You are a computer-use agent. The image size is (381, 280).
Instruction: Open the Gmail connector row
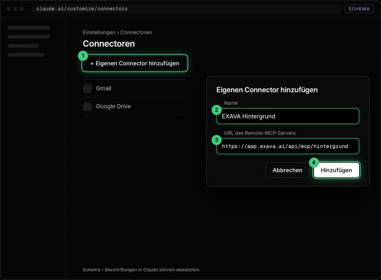click(x=133, y=89)
